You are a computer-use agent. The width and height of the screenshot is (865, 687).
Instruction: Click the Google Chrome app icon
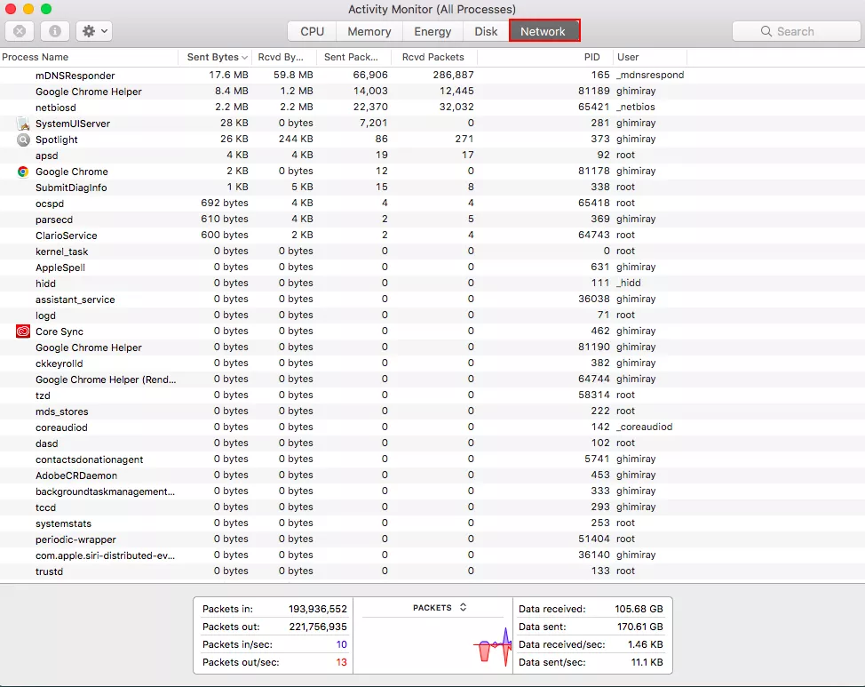[x=23, y=172]
